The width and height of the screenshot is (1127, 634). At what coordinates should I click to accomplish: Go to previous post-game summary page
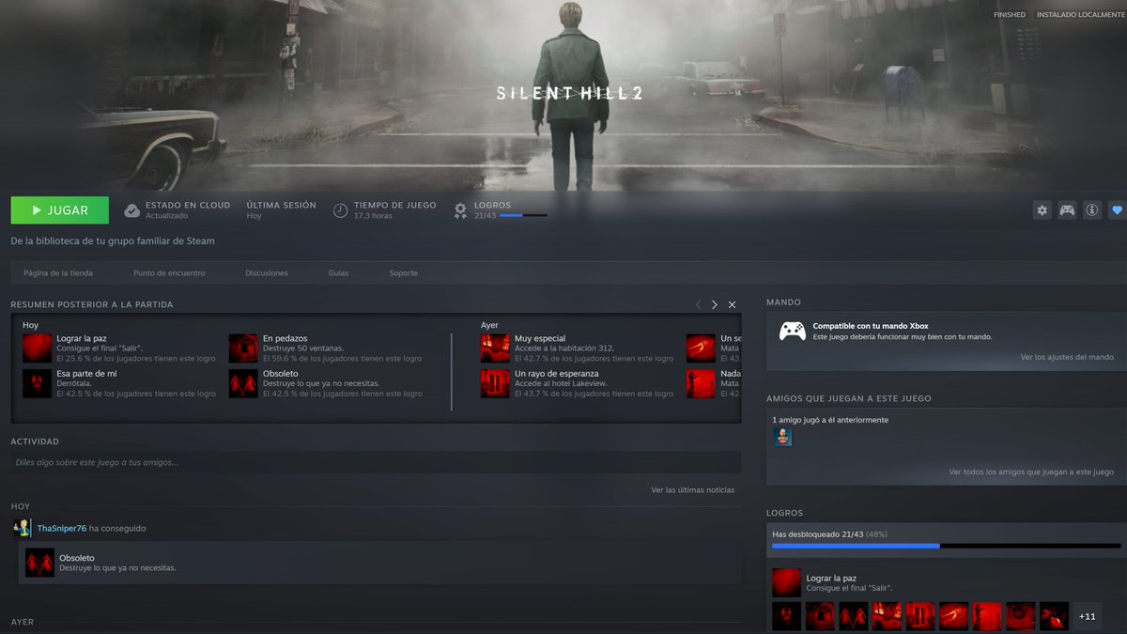click(x=698, y=304)
